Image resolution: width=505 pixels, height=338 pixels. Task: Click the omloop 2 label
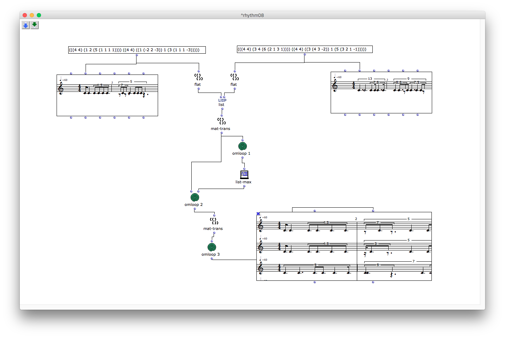[193, 204]
